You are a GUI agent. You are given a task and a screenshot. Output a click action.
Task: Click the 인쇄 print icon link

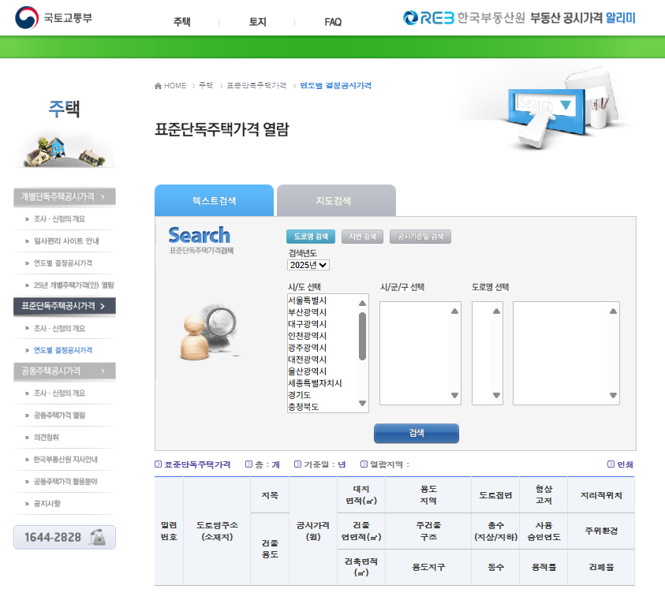click(621, 464)
